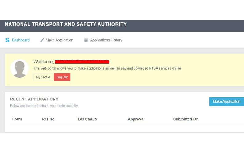Screen dimensions: 244x153
Task: Click the Welcome greeting text
Action: tap(43, 62)
